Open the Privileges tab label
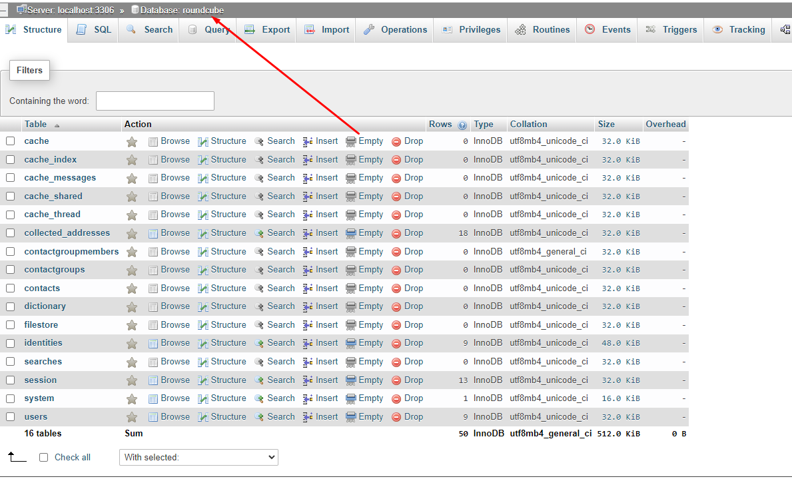 (x=480, y=30)
